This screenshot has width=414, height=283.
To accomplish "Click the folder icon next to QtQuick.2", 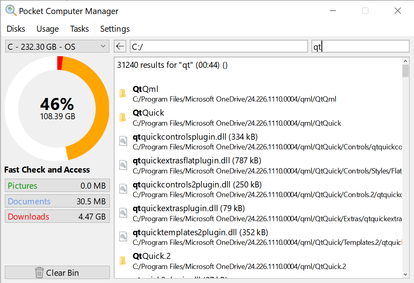I will (x=123, y=261).
